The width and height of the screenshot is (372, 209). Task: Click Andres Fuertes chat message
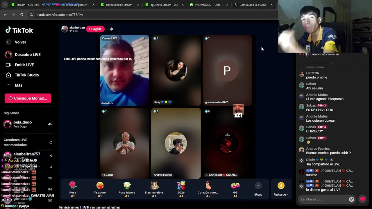(x=328, y=153)
